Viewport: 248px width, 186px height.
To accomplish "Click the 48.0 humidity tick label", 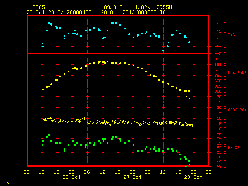I will pyautogui.click(x=221, y=167).
